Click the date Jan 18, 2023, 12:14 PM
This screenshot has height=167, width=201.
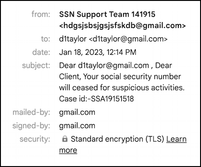pyautogui.click(x=98, y=52)
